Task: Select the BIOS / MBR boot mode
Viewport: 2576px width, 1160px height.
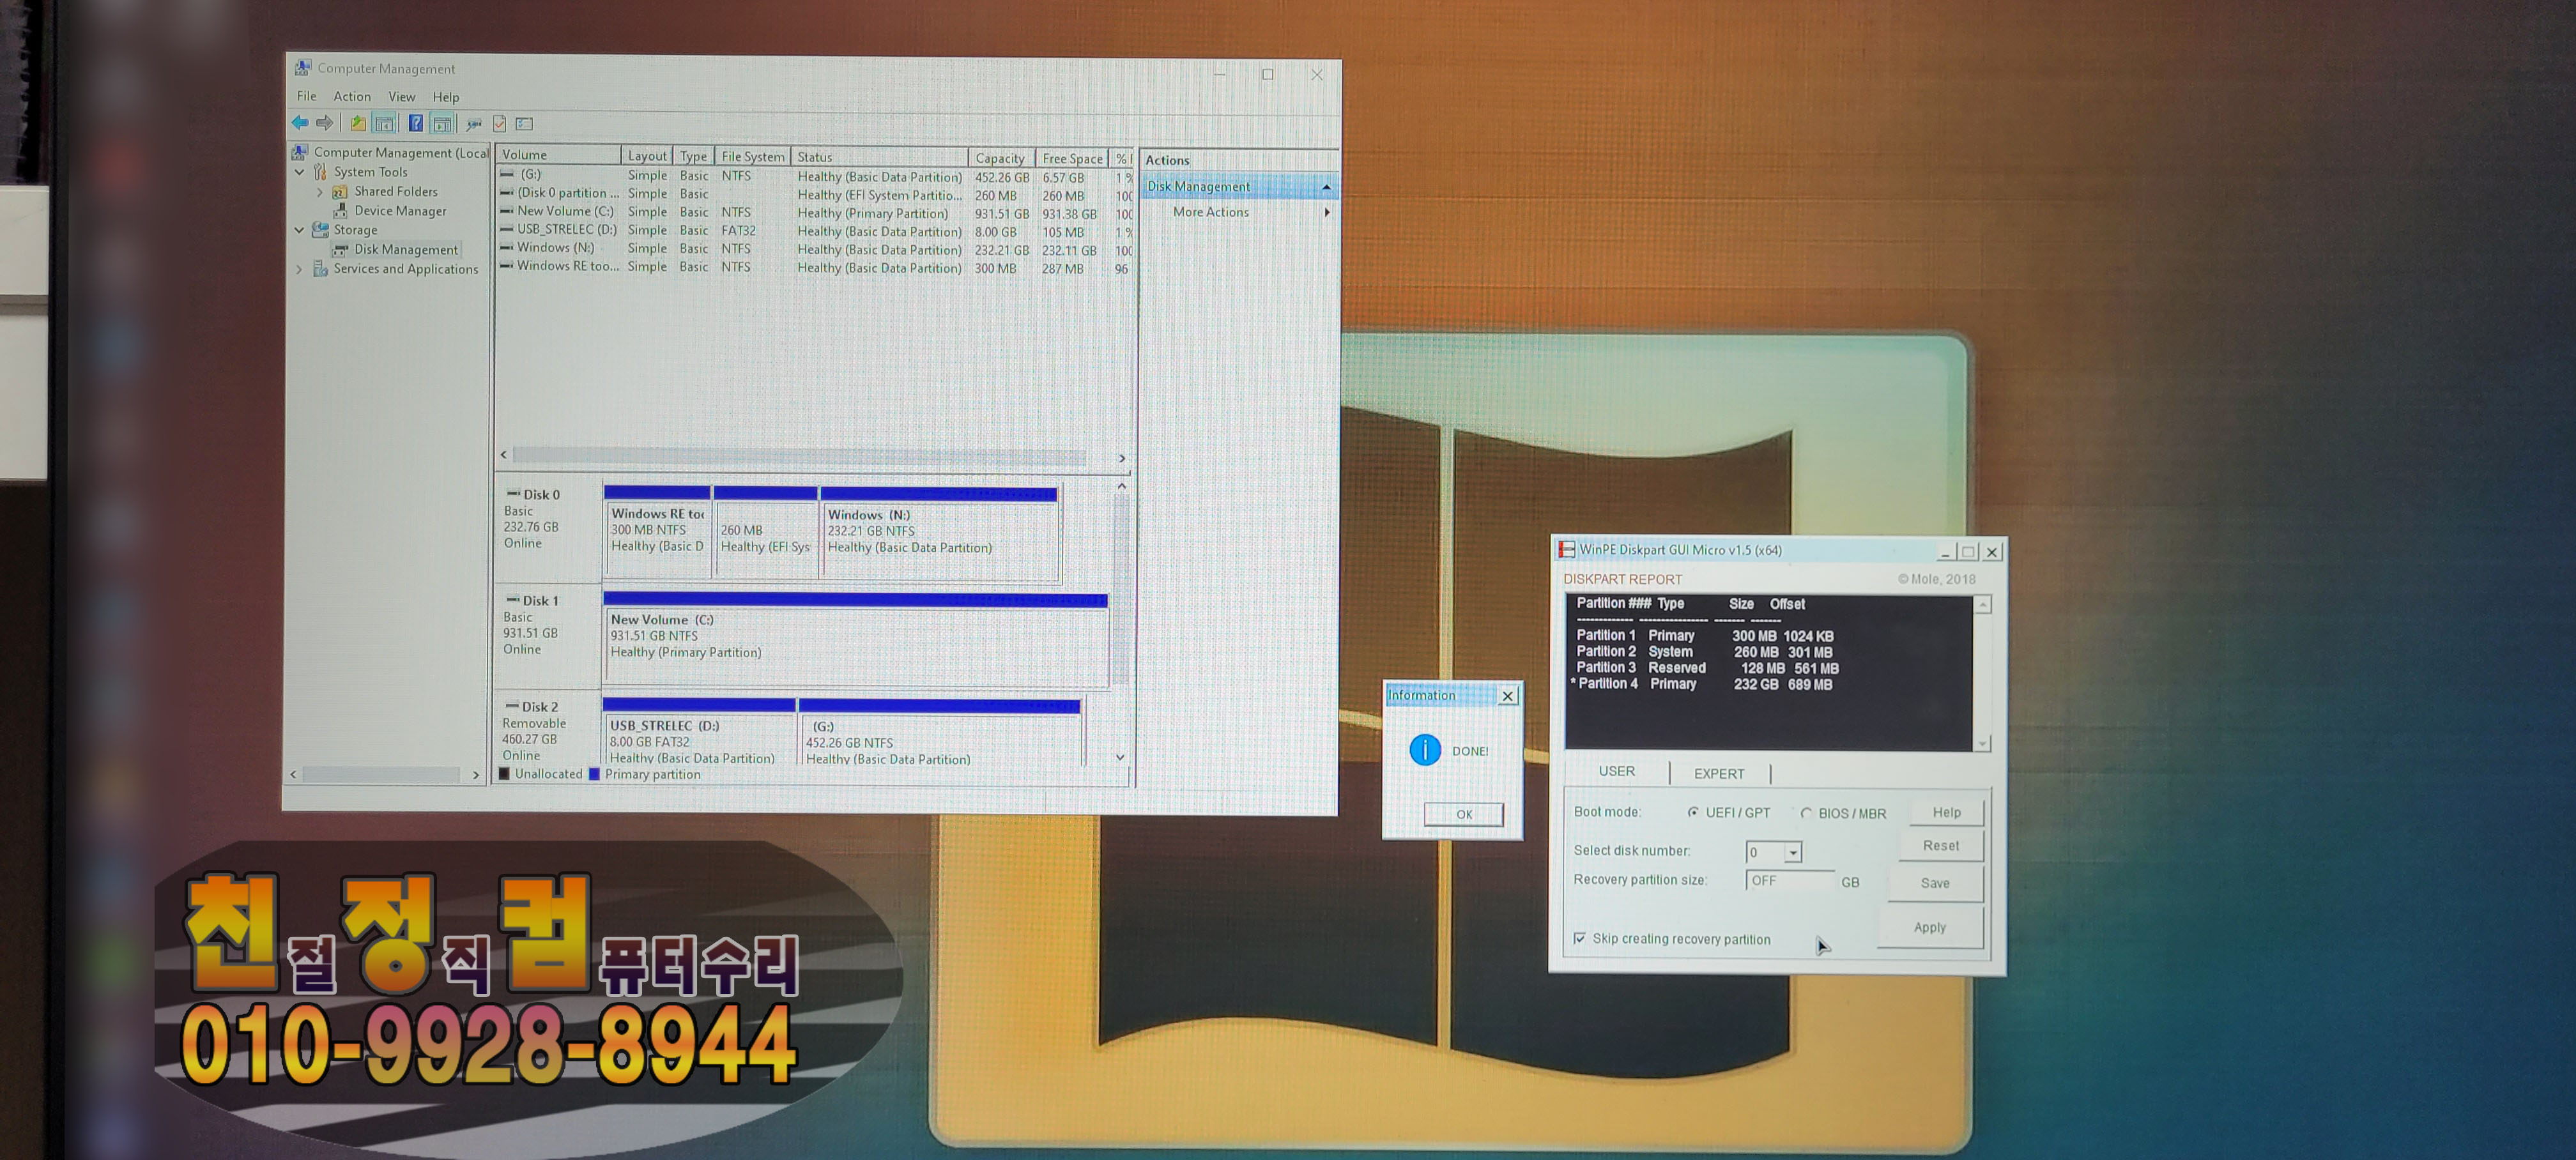Action: tap(1806, 813)
